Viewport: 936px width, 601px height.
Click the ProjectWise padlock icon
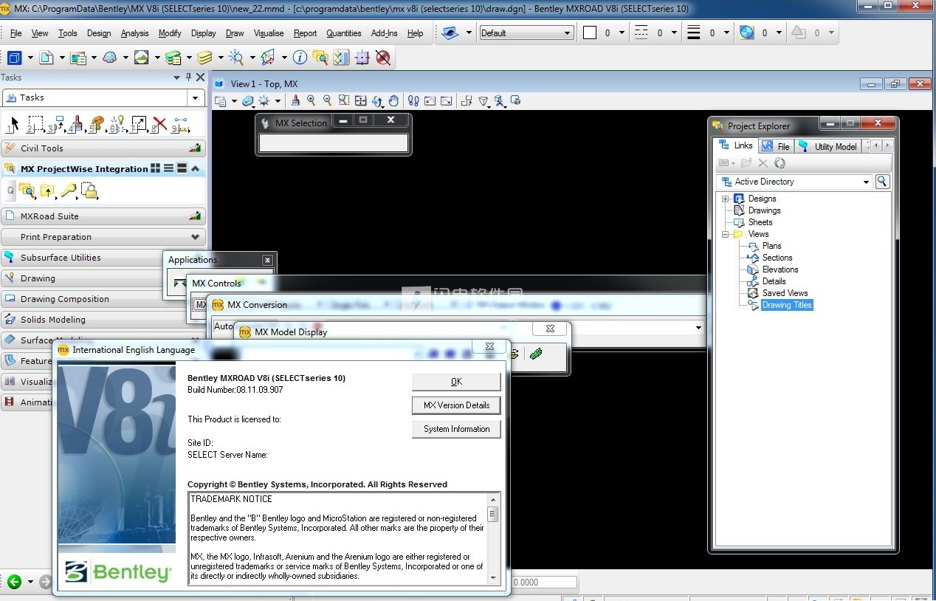pos(89,191)
